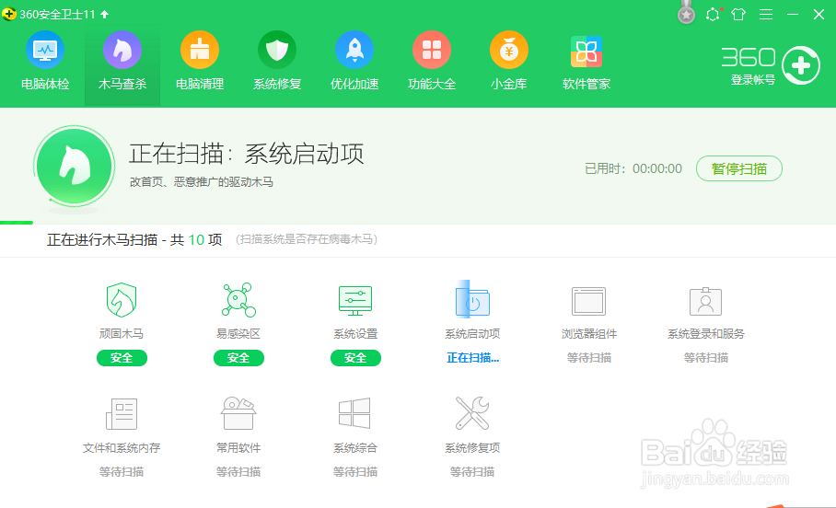
Task: Open the 软件管家 icon
Action: pyautogui.click(x=586, y=52)
